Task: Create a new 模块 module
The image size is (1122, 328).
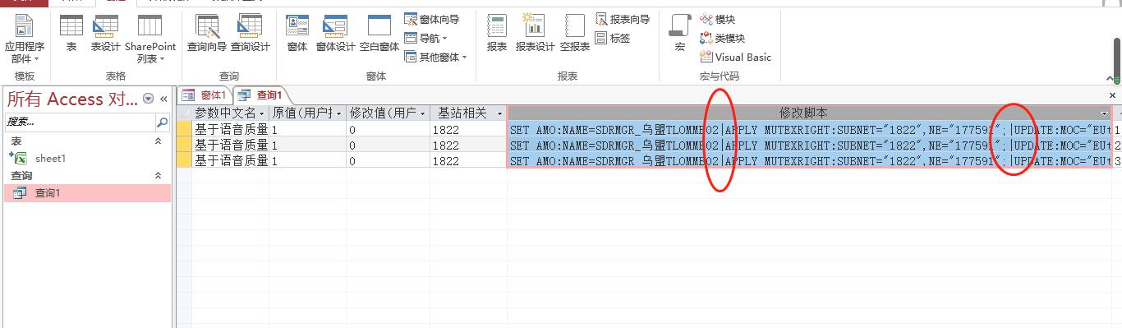Action: tap(718, 19)
